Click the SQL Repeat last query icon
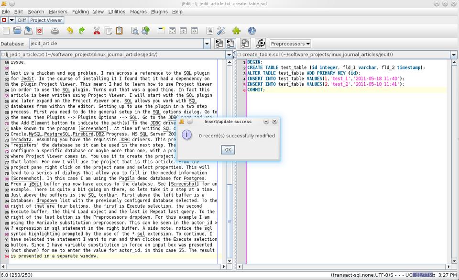This screenshot has height=280, width=459. point(261,44)
